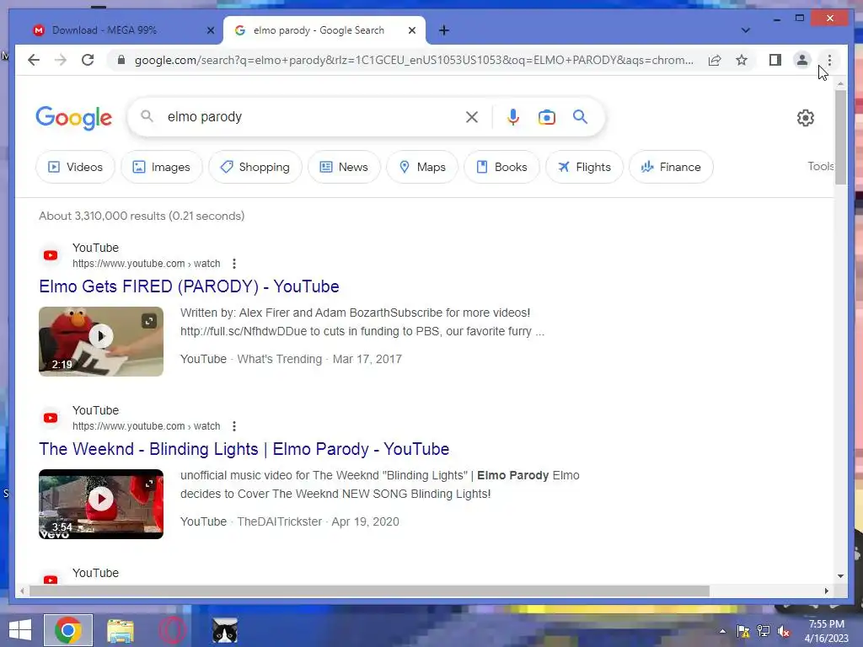Reload the Google search page
Viewport: 863px width, 647px height.
click(88, 60)
